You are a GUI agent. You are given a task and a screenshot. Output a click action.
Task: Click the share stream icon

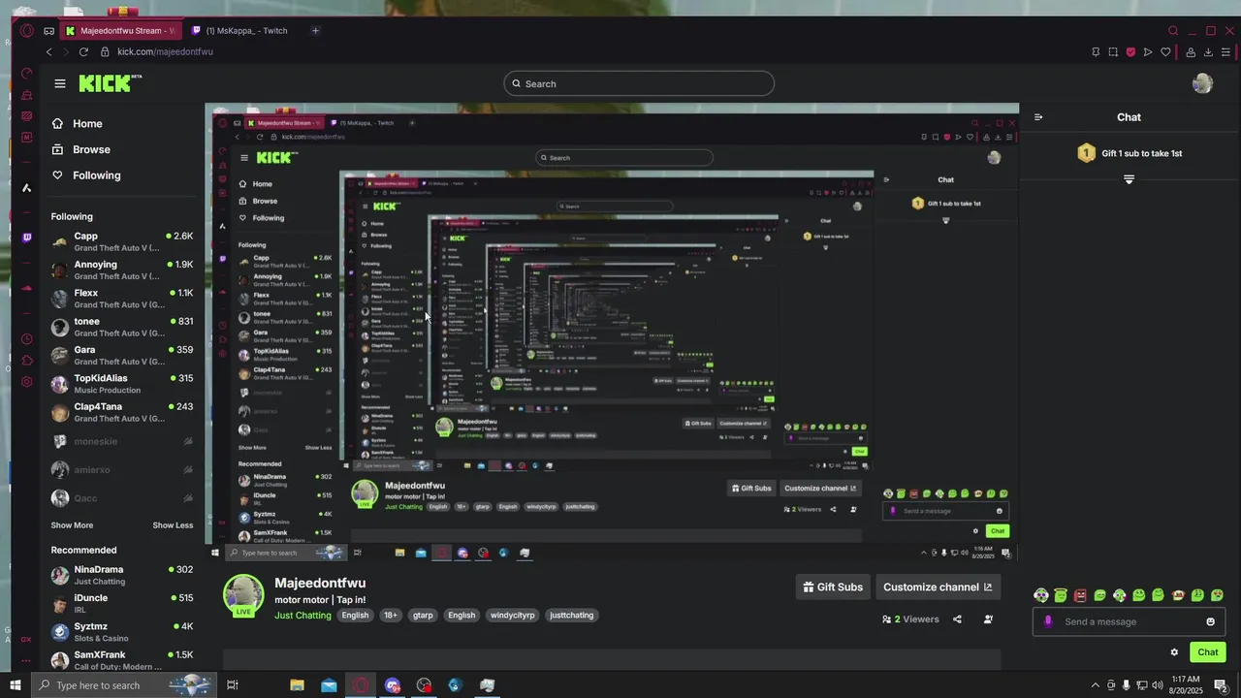(957, 619)
